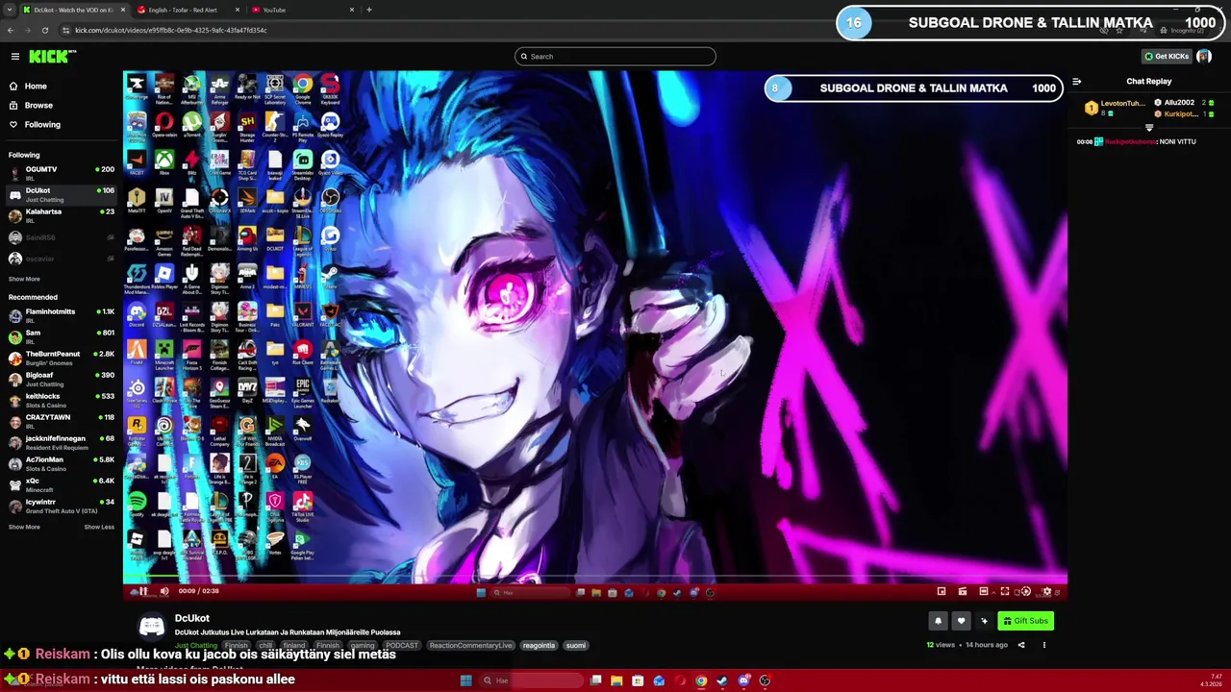Screen dimensions: 1231x692
Task: Click the heart follow button
Action: pos(961,621)
